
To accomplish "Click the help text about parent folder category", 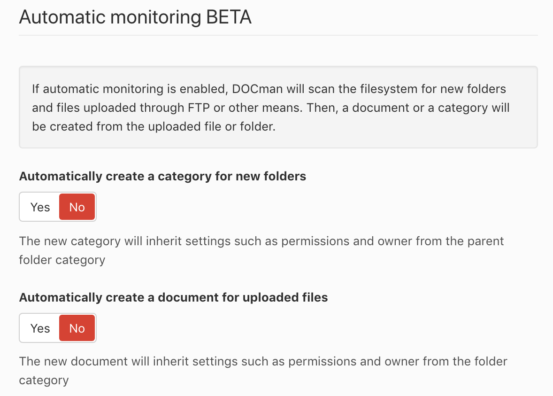I will pos(261,250).
